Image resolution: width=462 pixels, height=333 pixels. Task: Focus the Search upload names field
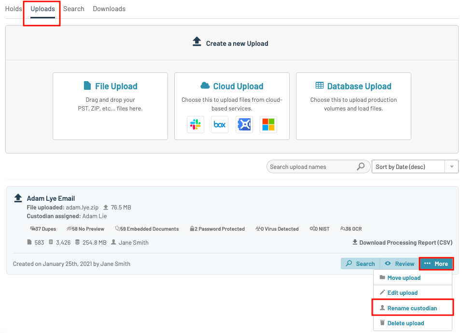tap(318, 166)
